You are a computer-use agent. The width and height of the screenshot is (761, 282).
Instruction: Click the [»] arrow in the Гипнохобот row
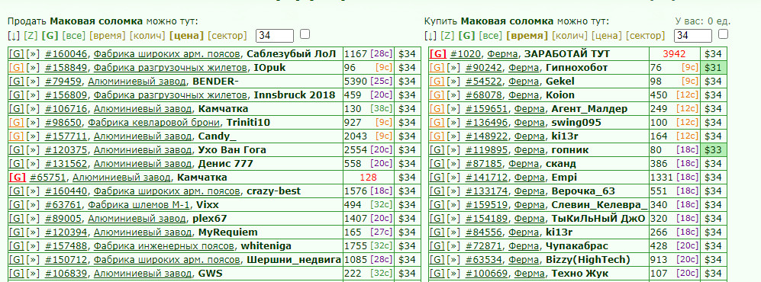click(454, 67)
